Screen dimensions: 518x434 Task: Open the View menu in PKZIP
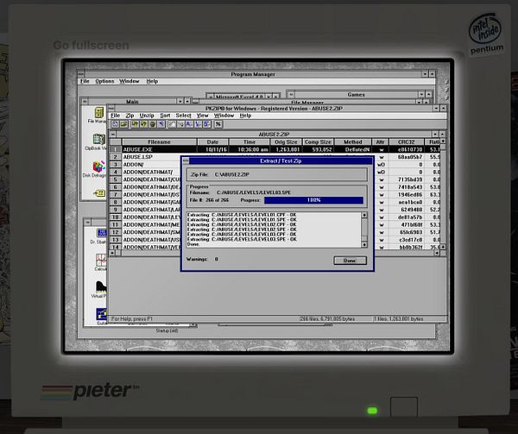[x=203, y=116]
